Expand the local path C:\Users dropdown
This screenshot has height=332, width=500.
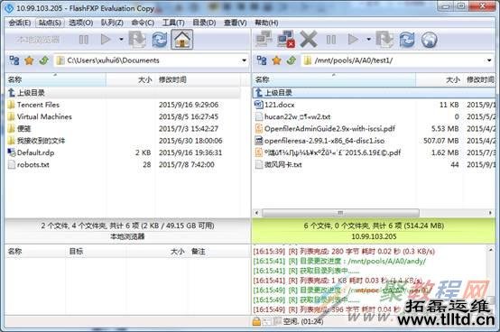coord(244,60)
